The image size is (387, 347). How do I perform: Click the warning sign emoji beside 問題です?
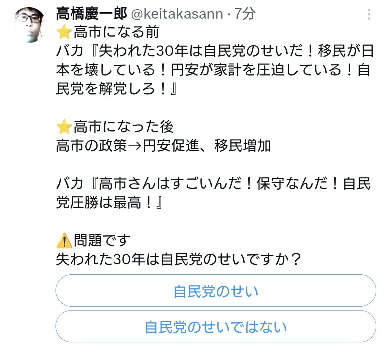(x=64, y=241)
